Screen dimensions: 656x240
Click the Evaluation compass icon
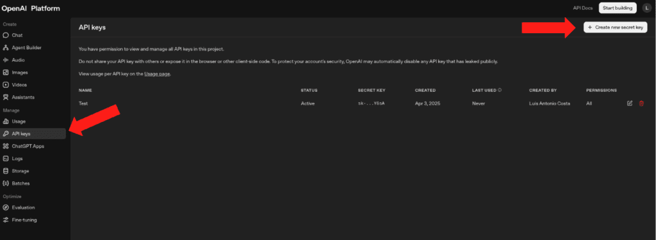click(x=6, y=207)
